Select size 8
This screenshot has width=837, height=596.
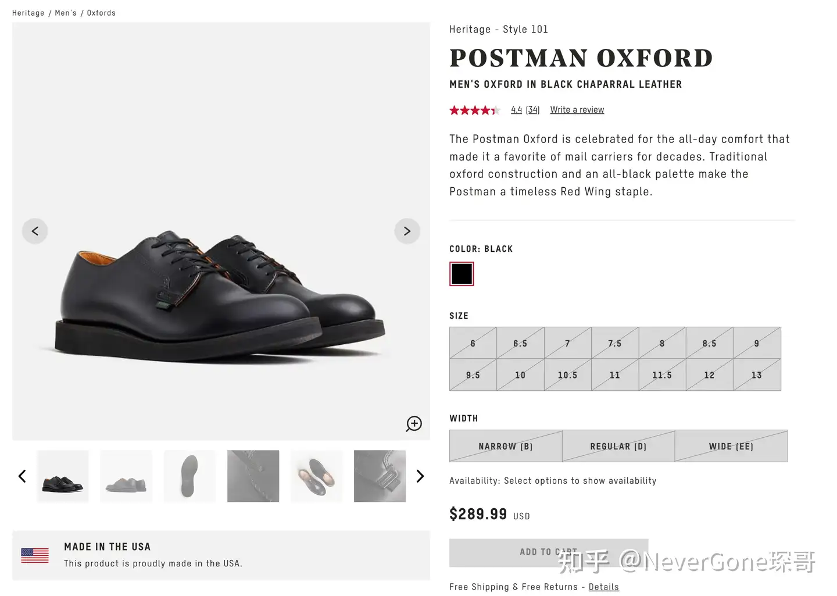click(661, 343)
